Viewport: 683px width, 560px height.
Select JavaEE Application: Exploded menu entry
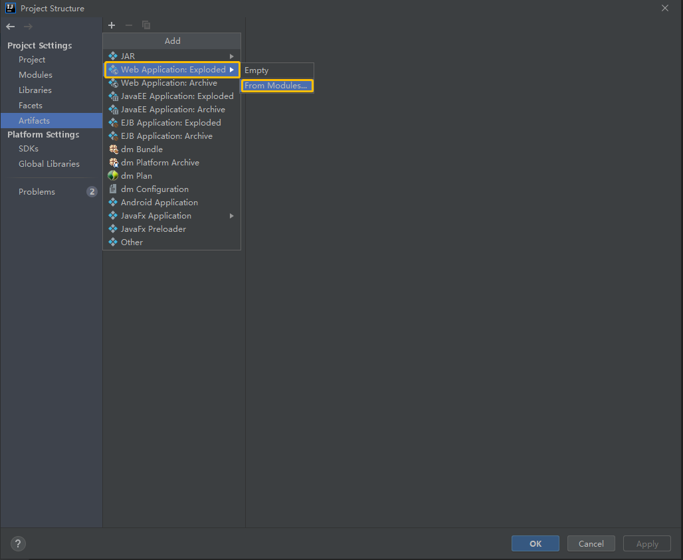tap(172, 96)
